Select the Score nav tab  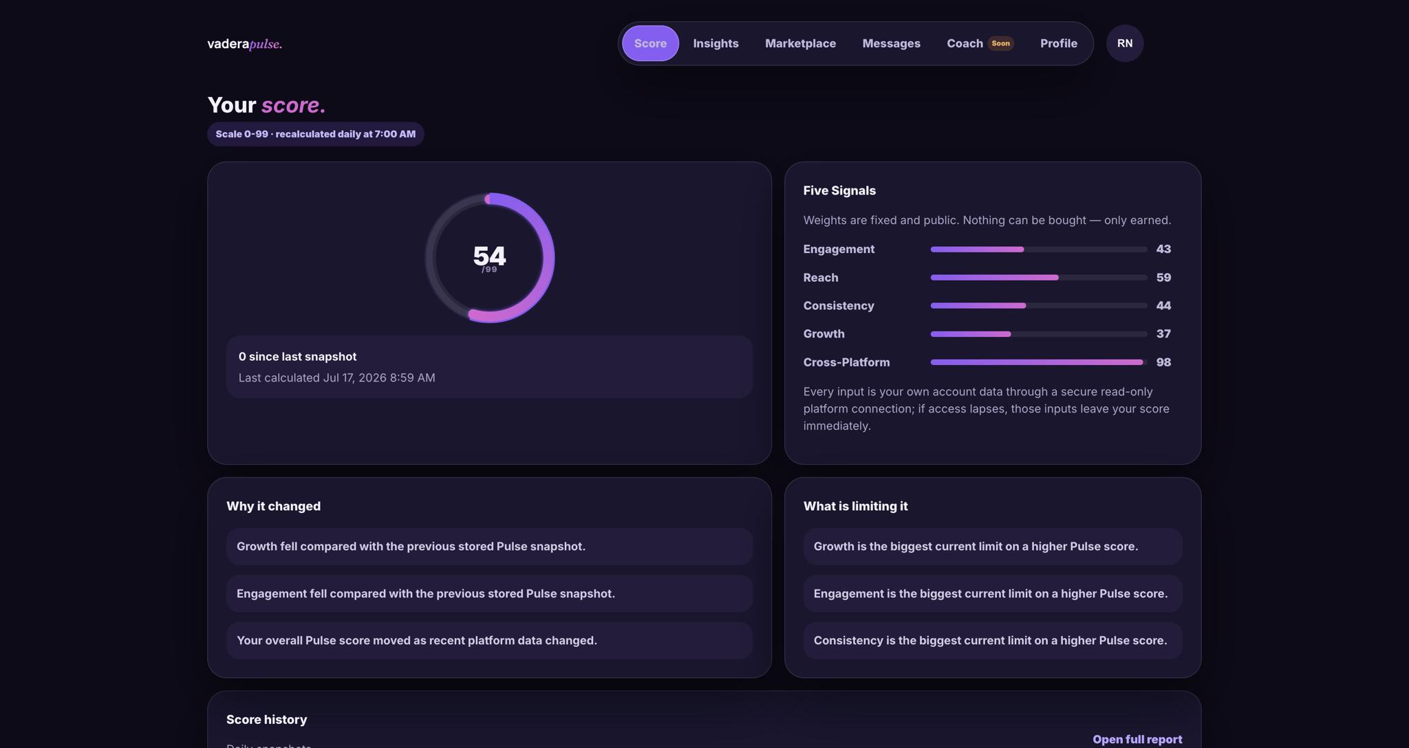pos(650,43)
